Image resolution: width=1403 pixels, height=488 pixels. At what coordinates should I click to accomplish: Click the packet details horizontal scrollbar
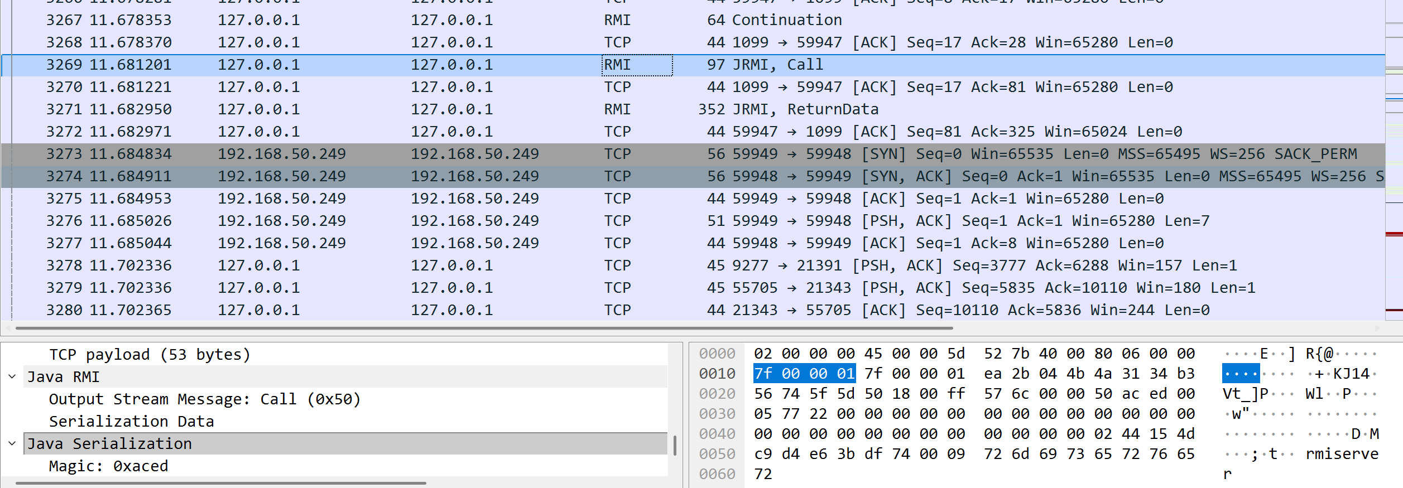(x=221, y=483)
